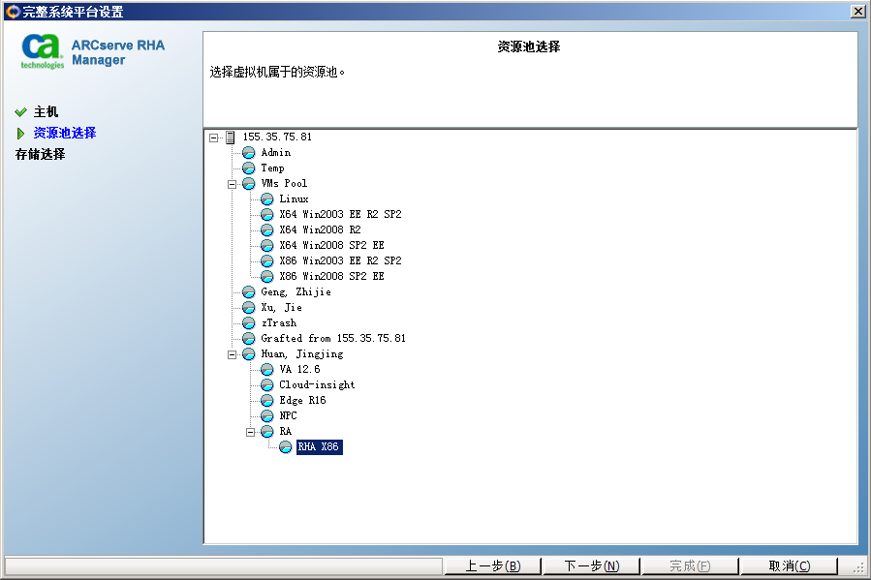Click the green checkmark next to 主机
This screenshot has height=580, width=871.
tap(20, 112)
